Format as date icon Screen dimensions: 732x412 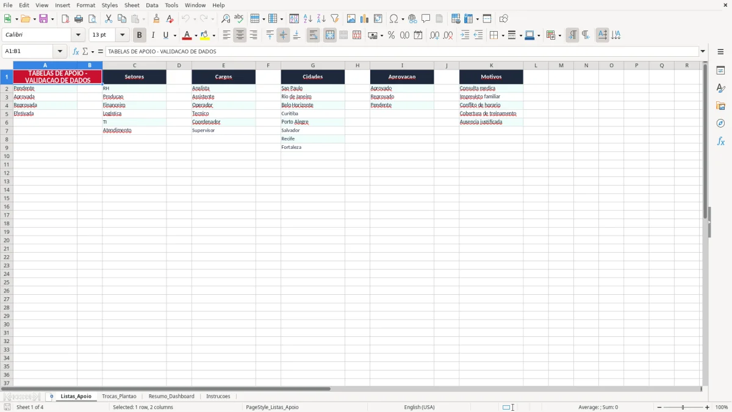tap(418, 35)
